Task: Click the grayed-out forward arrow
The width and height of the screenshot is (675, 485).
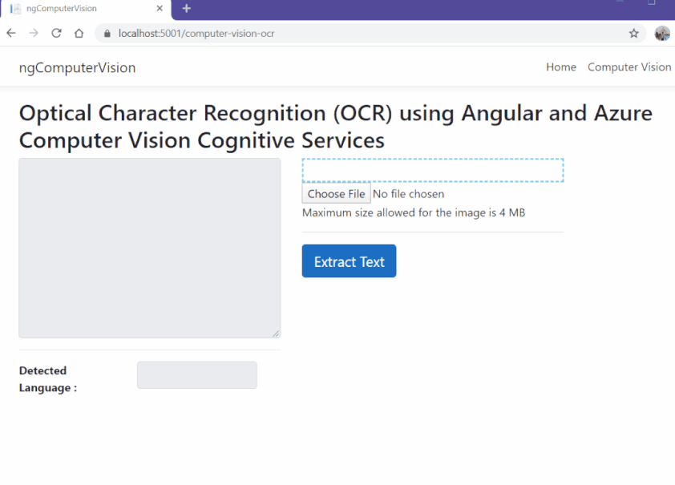Action: point(33,33)
